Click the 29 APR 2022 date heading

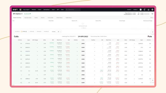point(83,36)
